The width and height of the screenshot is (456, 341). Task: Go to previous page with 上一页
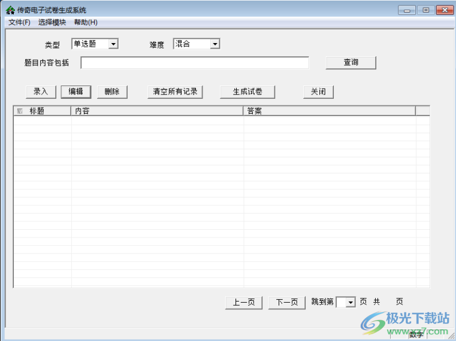pos(244,302)
